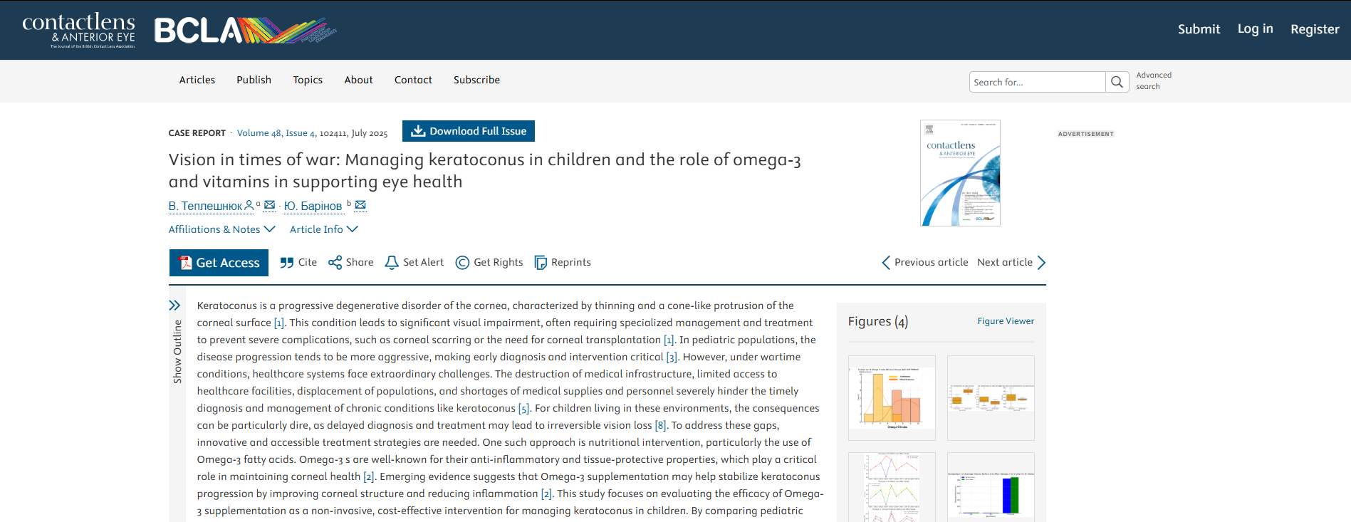Click the email envelope icon for Ю. Барінов
The width and height of the screenshot is (1351, 522).
[x=360, y=205]
